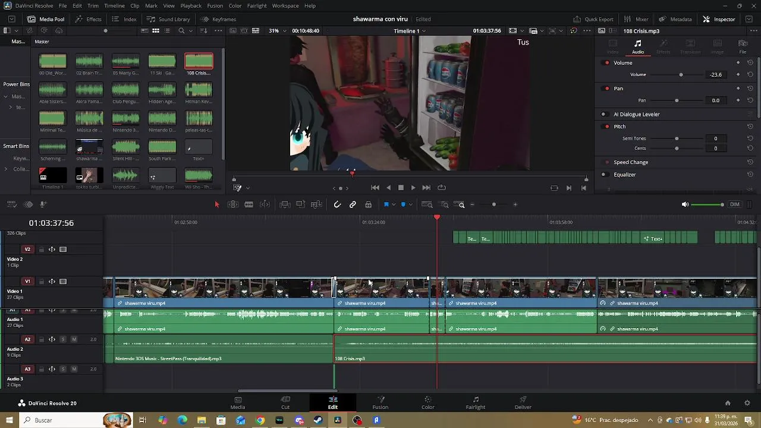Open the Workspace menu
Image resolution: width=761 pixels, height=428 pixels.
tap(285, 6)
